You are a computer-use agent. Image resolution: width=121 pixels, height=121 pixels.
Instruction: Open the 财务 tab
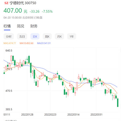[34, 26]
